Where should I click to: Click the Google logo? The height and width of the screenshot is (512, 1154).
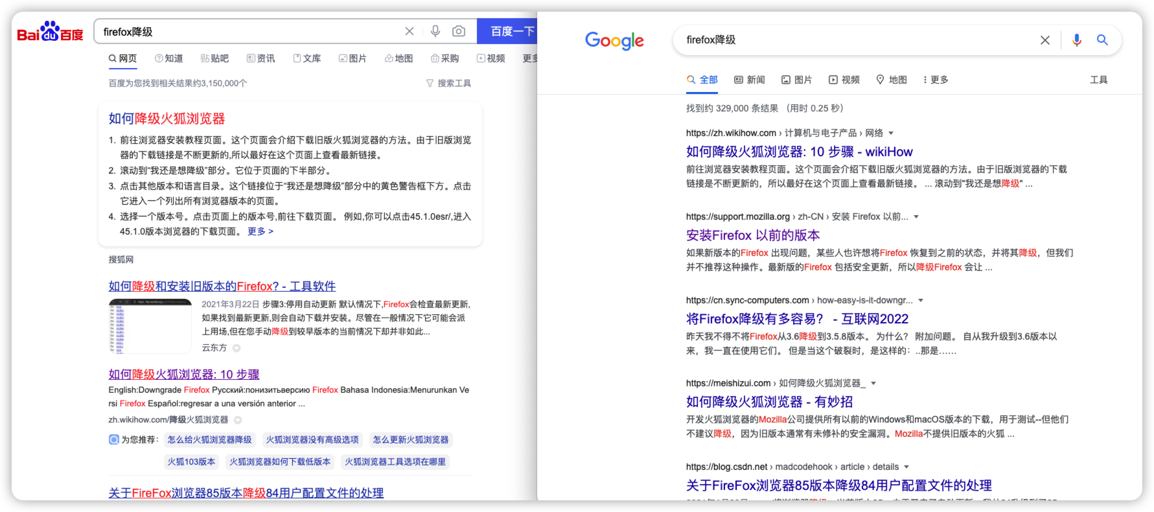614,41
